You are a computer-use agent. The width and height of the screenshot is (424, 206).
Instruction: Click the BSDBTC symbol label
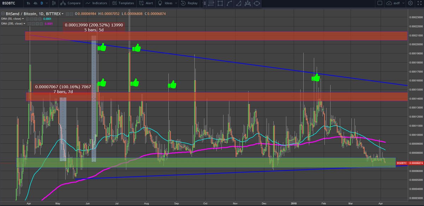[x=9, y=3]
